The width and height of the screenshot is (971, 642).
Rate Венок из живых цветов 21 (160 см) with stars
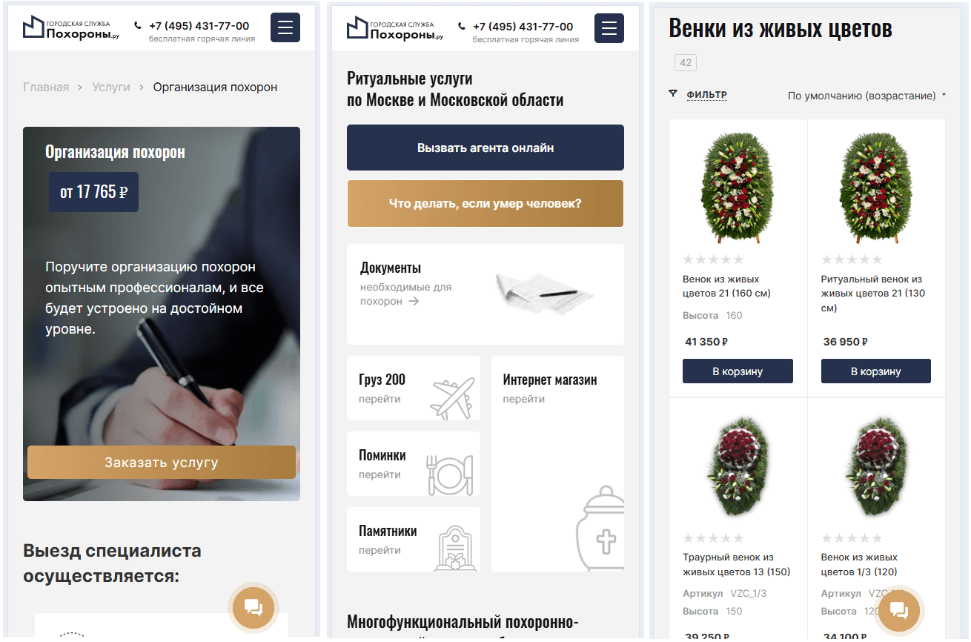pyautogui.click(x=713, y=259)
